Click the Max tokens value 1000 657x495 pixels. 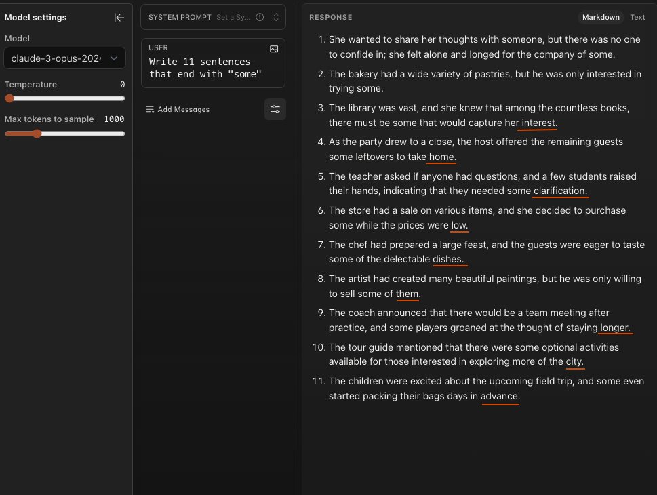tap(114, 119)
